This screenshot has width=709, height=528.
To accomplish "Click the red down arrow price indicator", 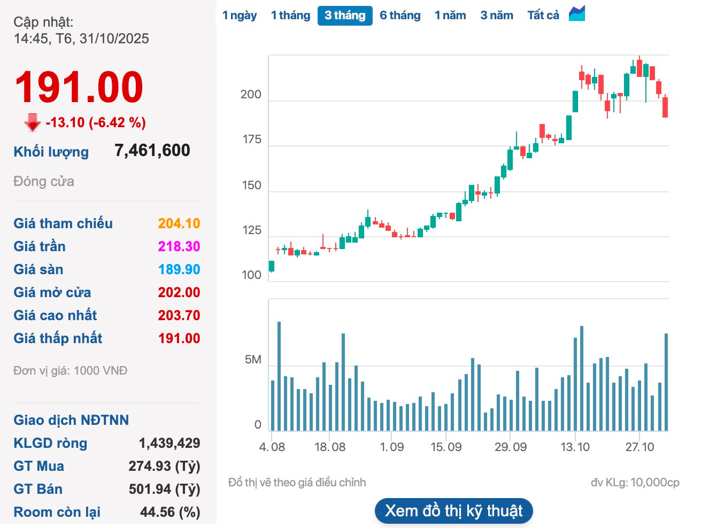I will point(33,122).
